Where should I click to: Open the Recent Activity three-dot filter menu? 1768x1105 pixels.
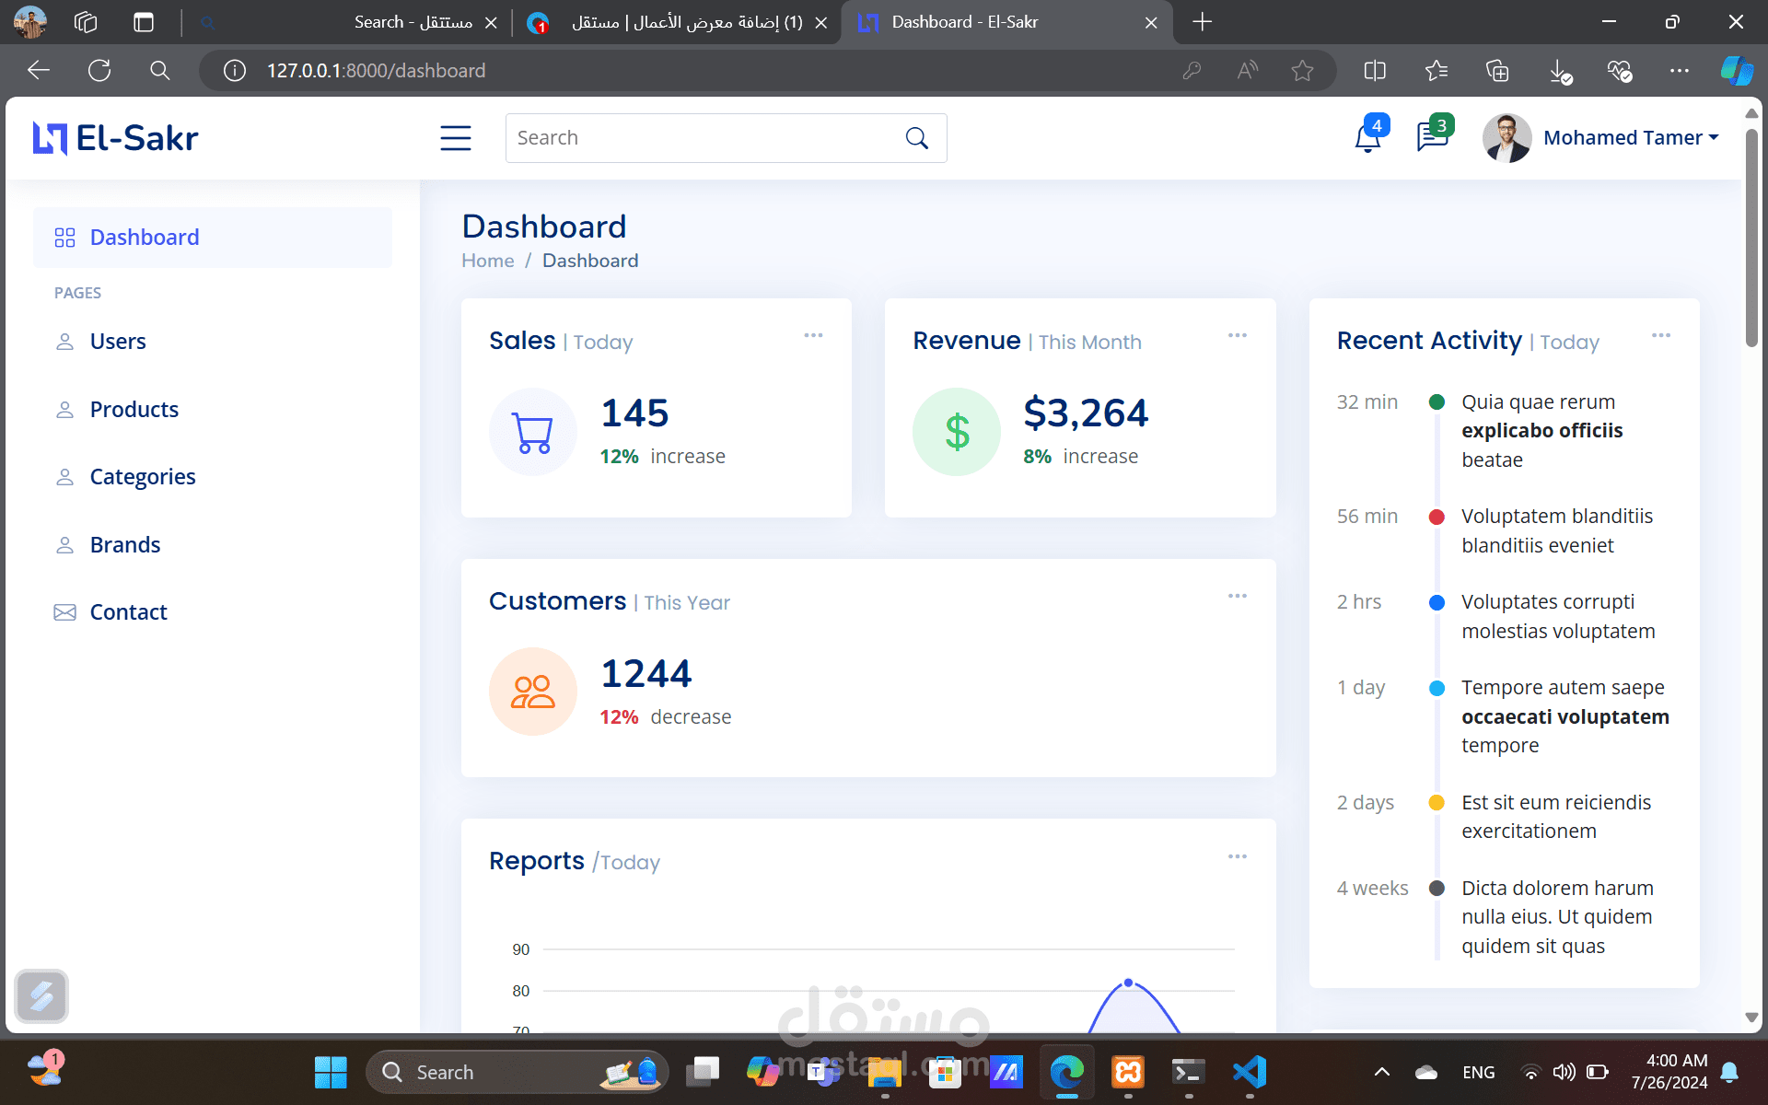tap(1660, 335)
